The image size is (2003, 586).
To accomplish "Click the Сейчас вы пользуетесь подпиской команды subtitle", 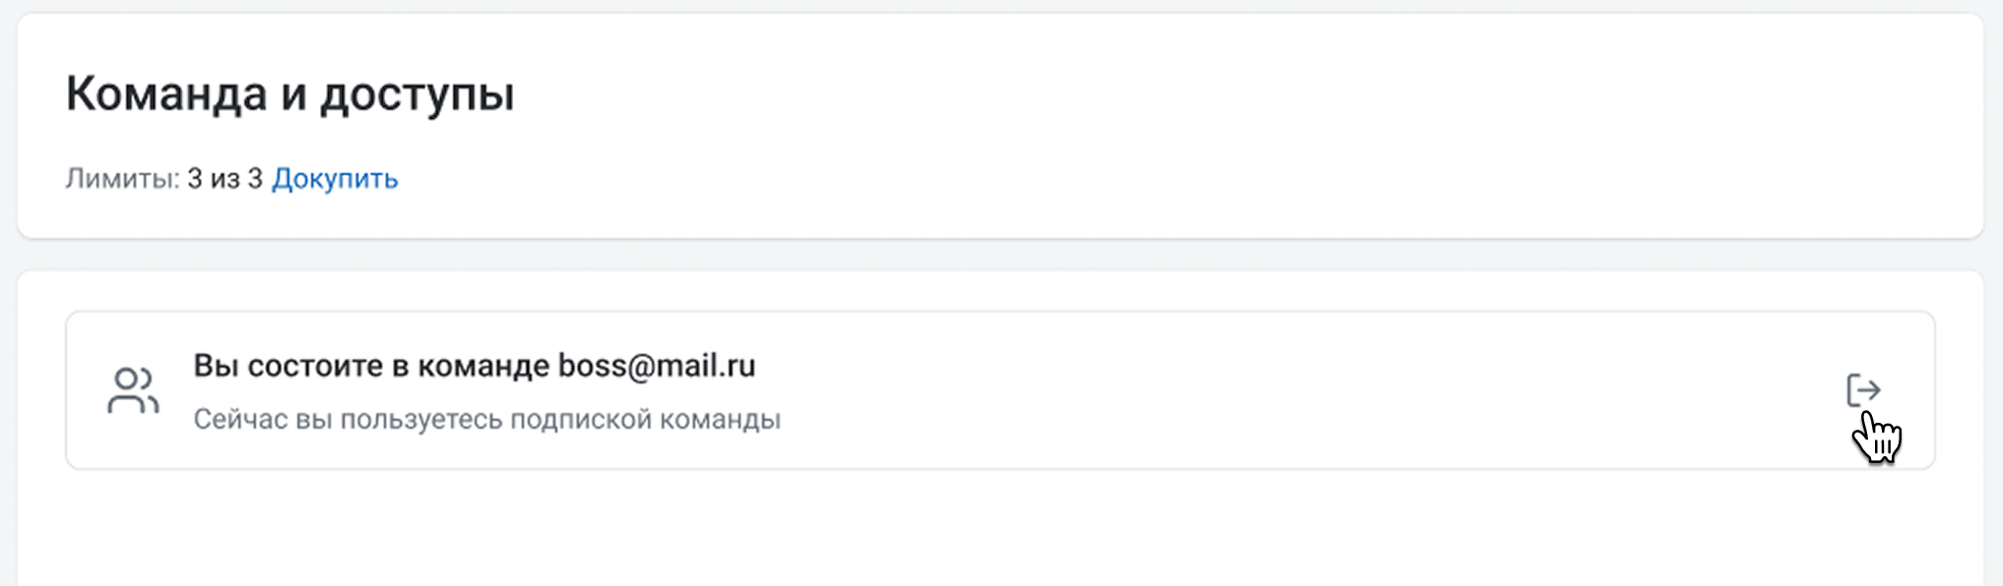I will coord(486,420).
